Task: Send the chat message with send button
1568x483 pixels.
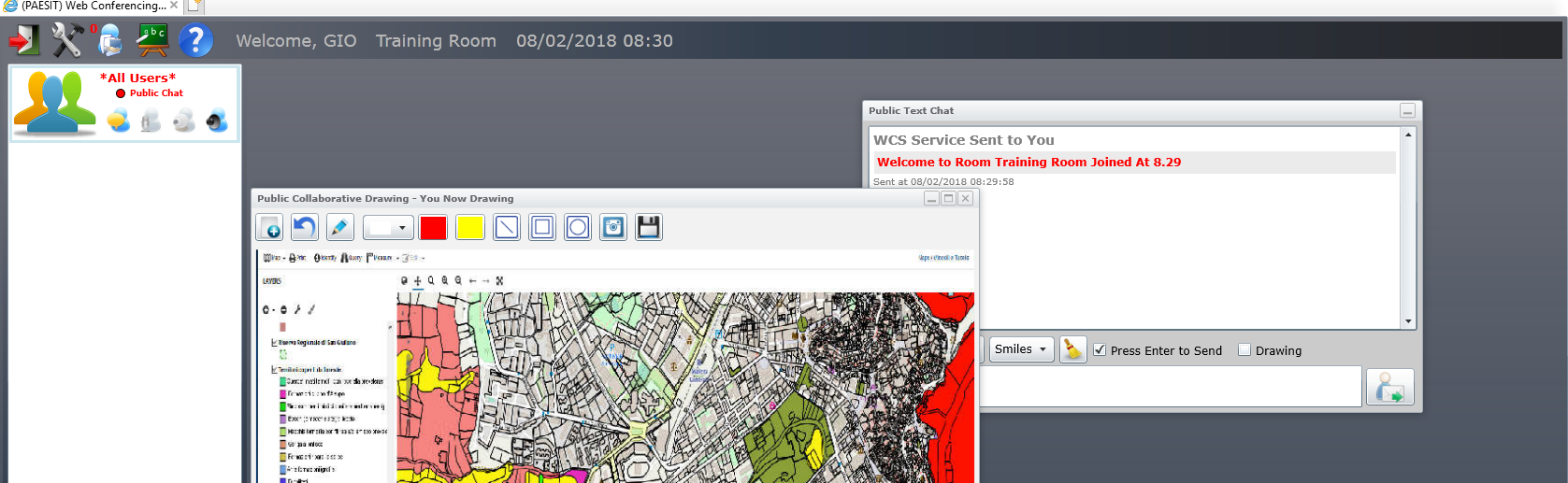Action: [1389, 387]
